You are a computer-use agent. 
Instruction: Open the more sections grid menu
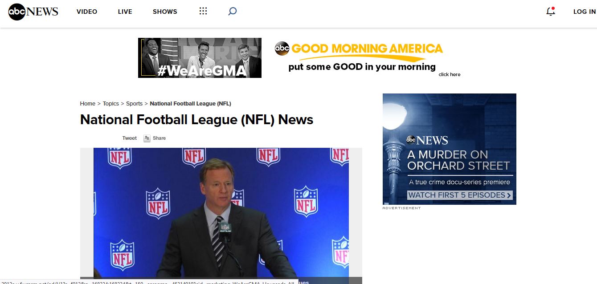click(x=203, y=11)
